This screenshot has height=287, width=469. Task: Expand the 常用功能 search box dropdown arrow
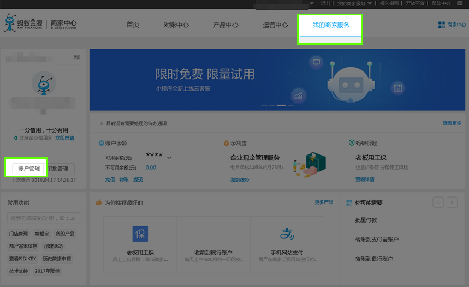74,218
